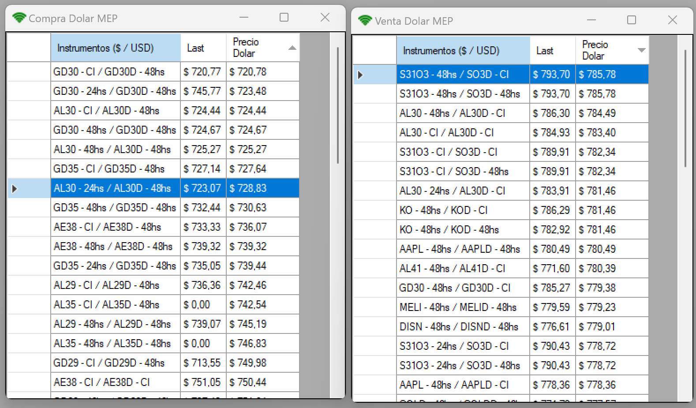Click Precio Dolar value $ 749,98 in Compra
Viewport: 696px width, 408px height.
click(248, 363)
